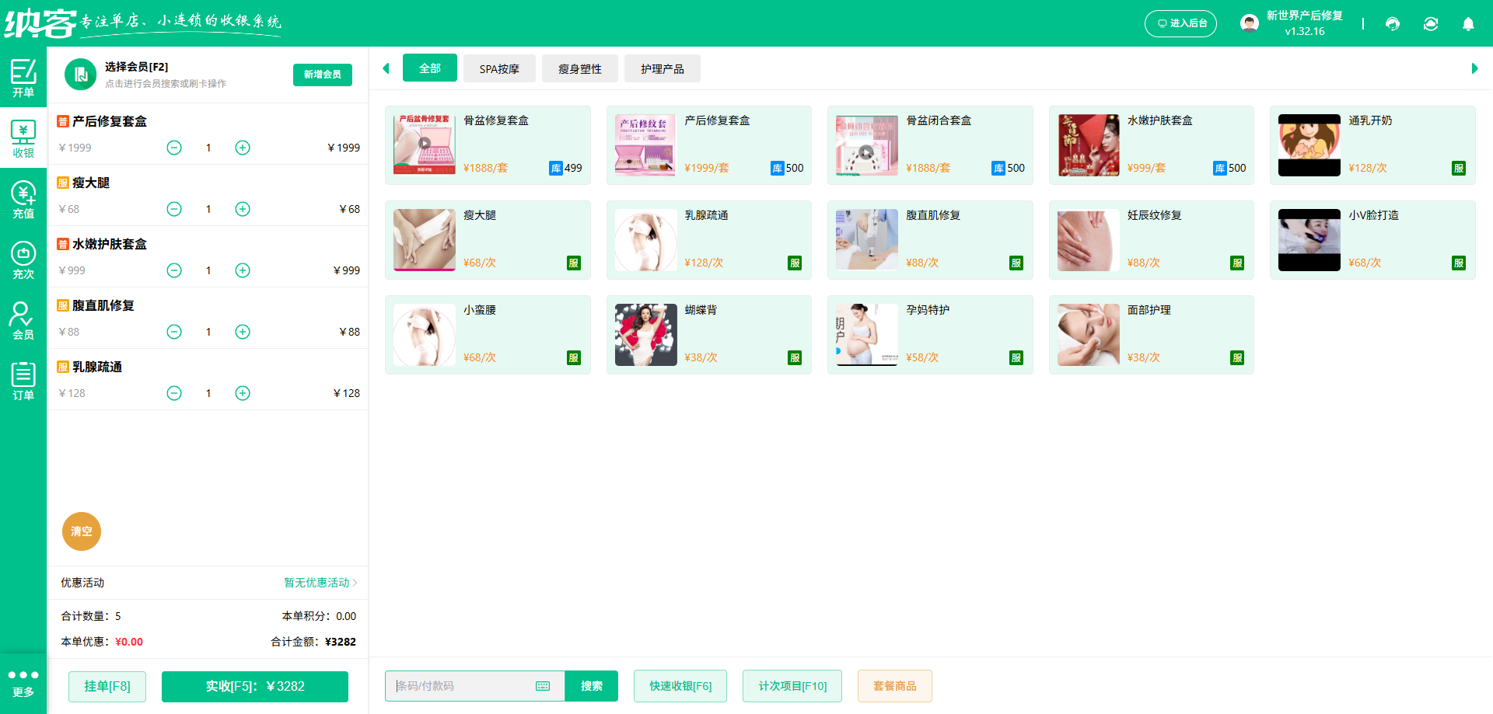View orders via the 订单 sidebar icon
1493x714 pixels.
(23, 381)
